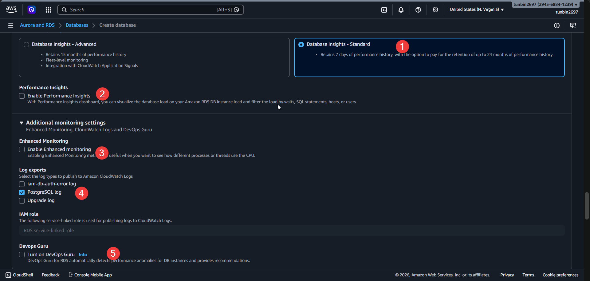Go to the Databases breadcrumb link
This screenshot has width=590, height=281.
tap(77, 25)
